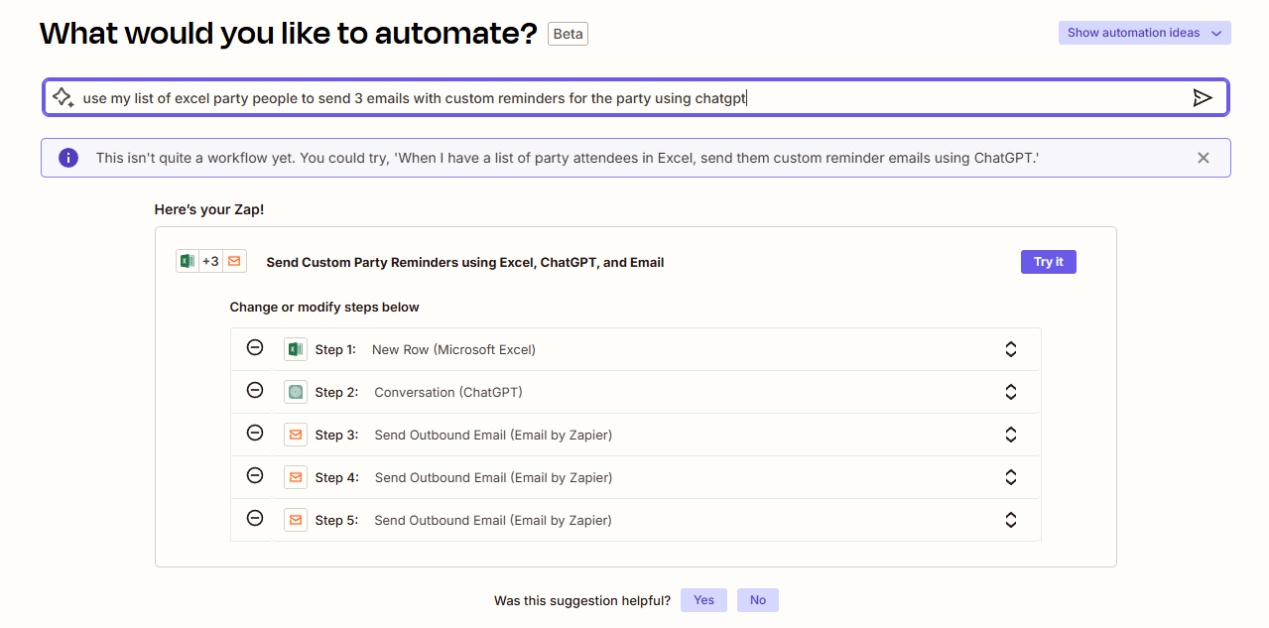Remove Step 3 with its minus icon
Image resolution: width=1269 pixels, height=628 pixels.
[x=255, y=433]
